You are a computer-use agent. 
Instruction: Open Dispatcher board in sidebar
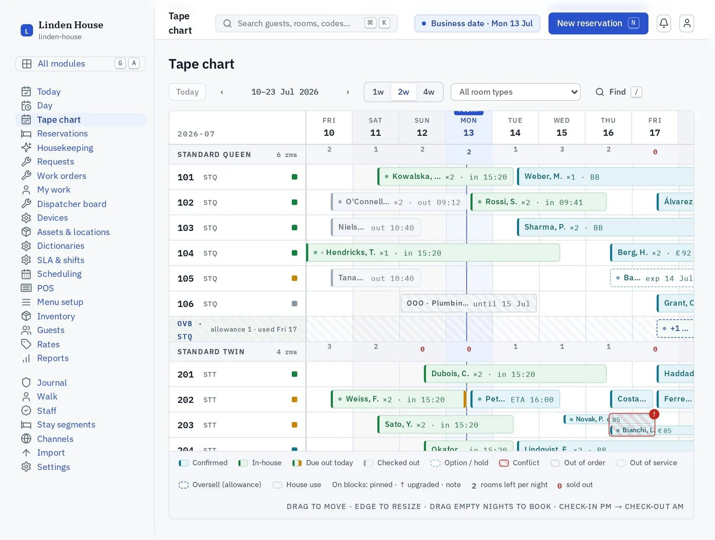[x=81, y=204]
